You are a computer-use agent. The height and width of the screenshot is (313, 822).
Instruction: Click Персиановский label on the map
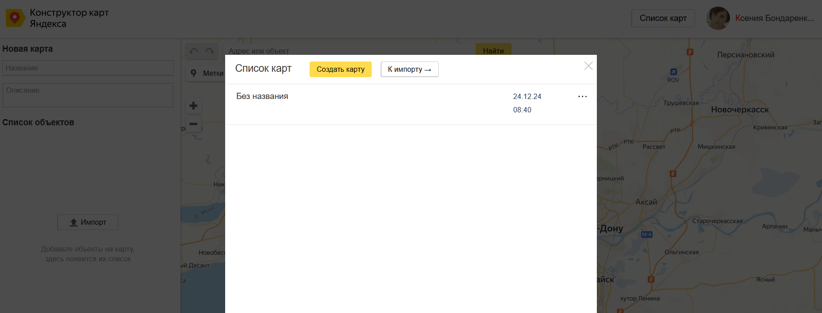pyautogui.click(x=746, y=55)
